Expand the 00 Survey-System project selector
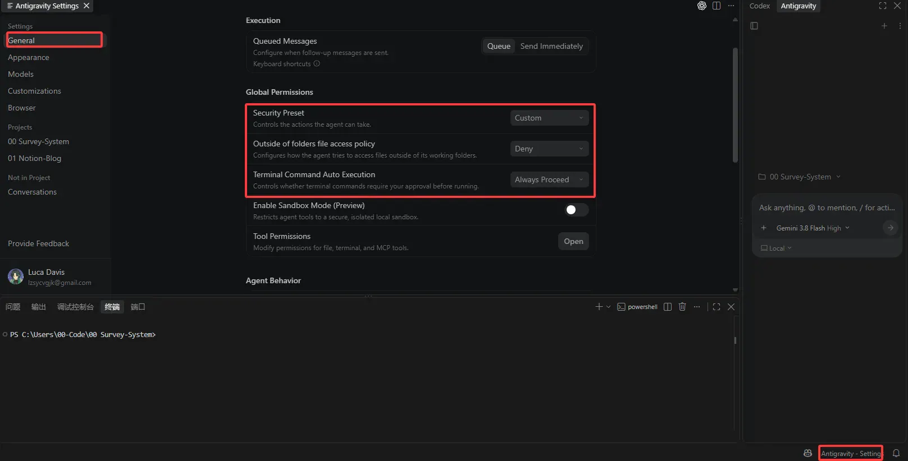Viewport: 908px width, 461px height. pos(799,177)
